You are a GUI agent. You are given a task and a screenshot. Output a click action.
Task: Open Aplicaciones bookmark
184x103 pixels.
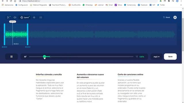point(7,5)
